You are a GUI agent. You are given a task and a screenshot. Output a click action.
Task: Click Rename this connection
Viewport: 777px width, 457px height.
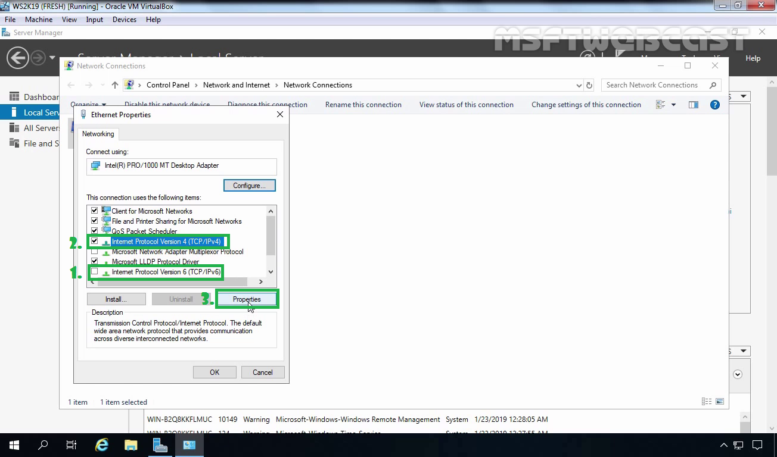(363, 105)
